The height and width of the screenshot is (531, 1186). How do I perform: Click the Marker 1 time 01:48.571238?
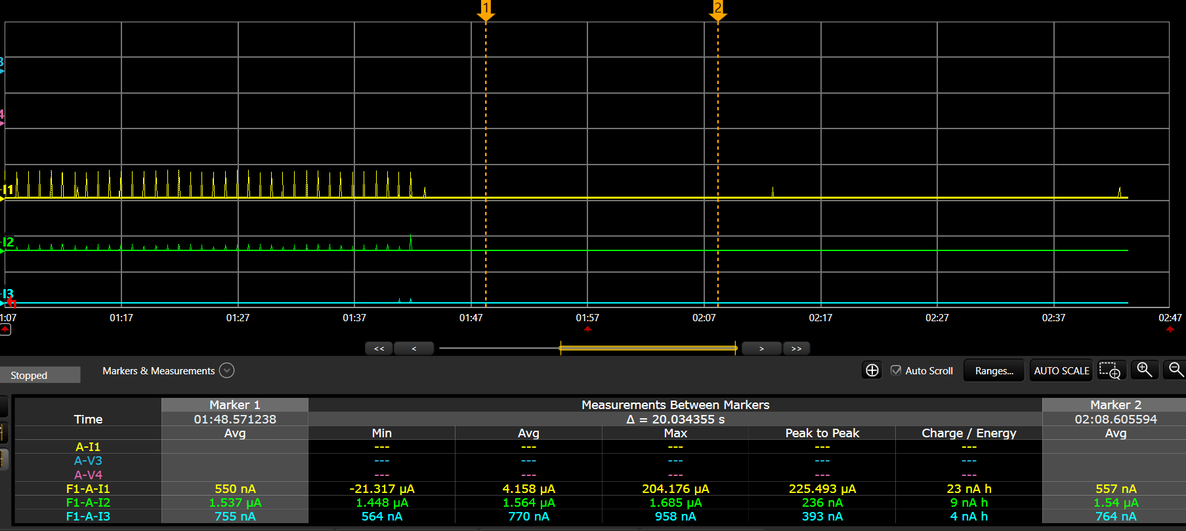(235, 419)
